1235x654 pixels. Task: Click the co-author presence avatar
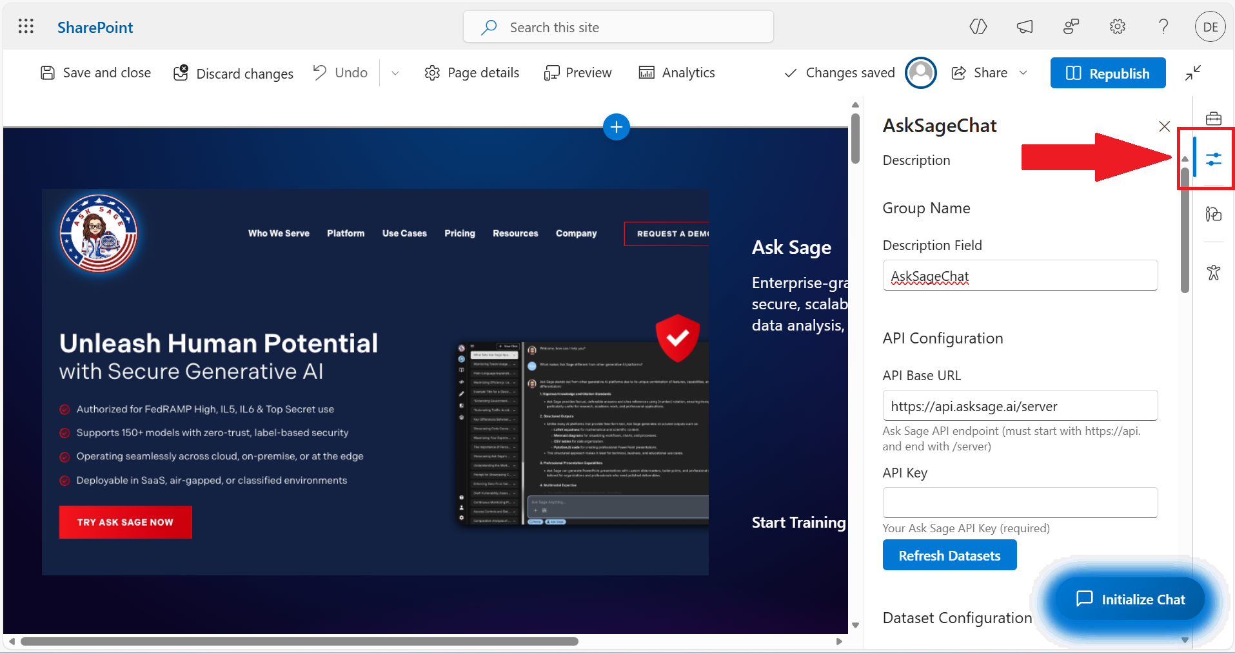(921, 73)
